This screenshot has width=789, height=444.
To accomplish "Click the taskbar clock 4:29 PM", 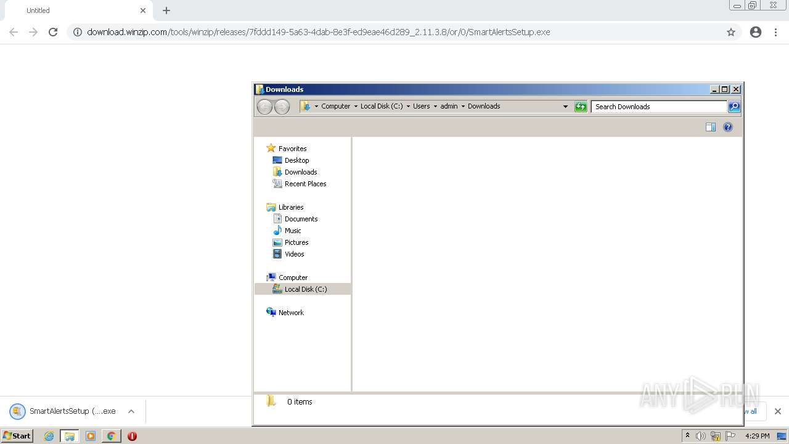I will [x=757, y=436].
